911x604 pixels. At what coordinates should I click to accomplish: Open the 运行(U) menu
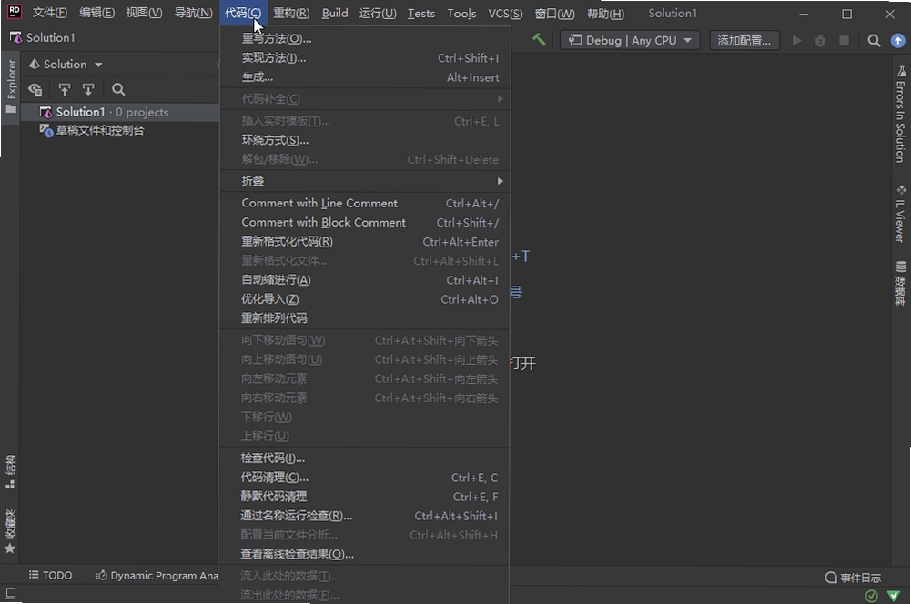tap(378, 13)
